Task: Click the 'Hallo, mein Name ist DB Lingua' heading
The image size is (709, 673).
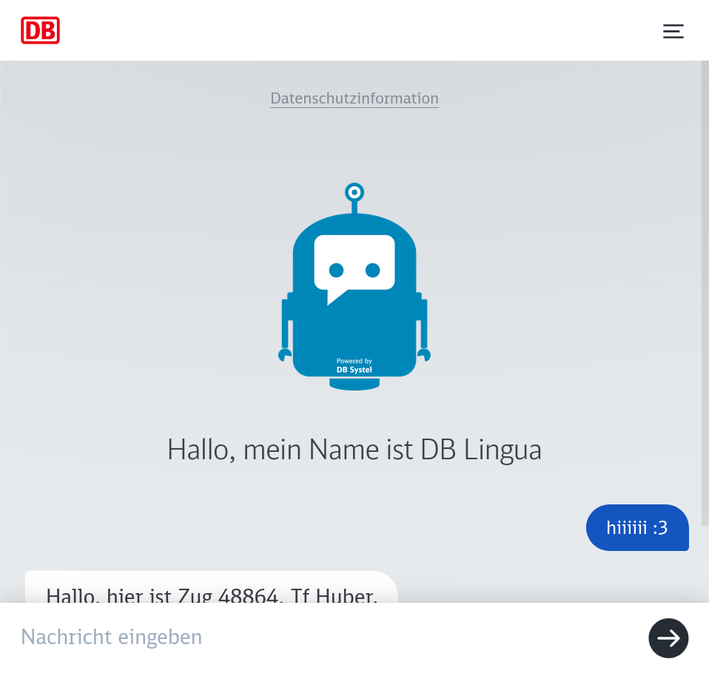Action: (x=354, y=450)
